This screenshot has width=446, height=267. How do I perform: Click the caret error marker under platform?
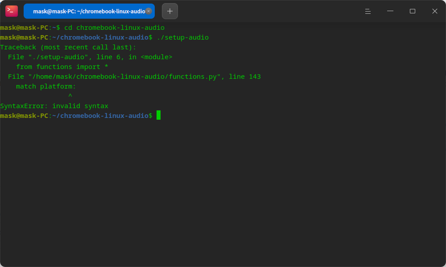click(70, 96)
